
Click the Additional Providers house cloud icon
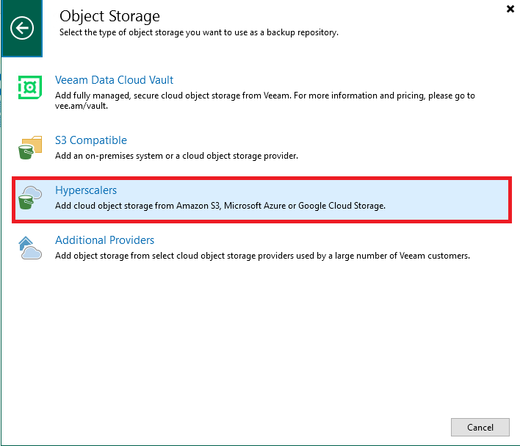(x=30, y=248)
